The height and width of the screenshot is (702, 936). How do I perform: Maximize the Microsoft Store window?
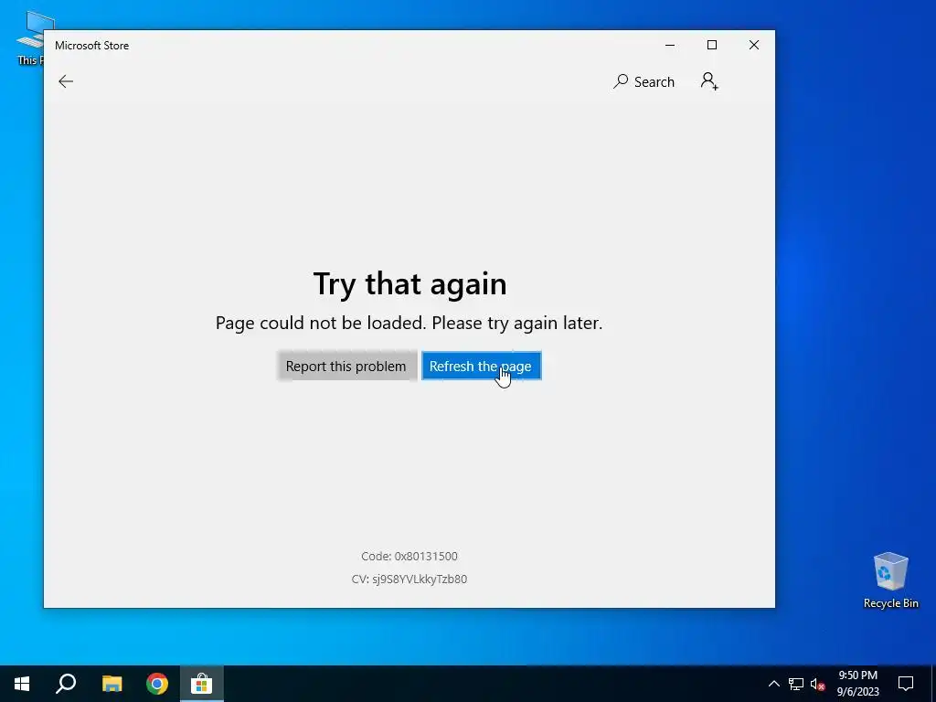[x=711, y=46]
